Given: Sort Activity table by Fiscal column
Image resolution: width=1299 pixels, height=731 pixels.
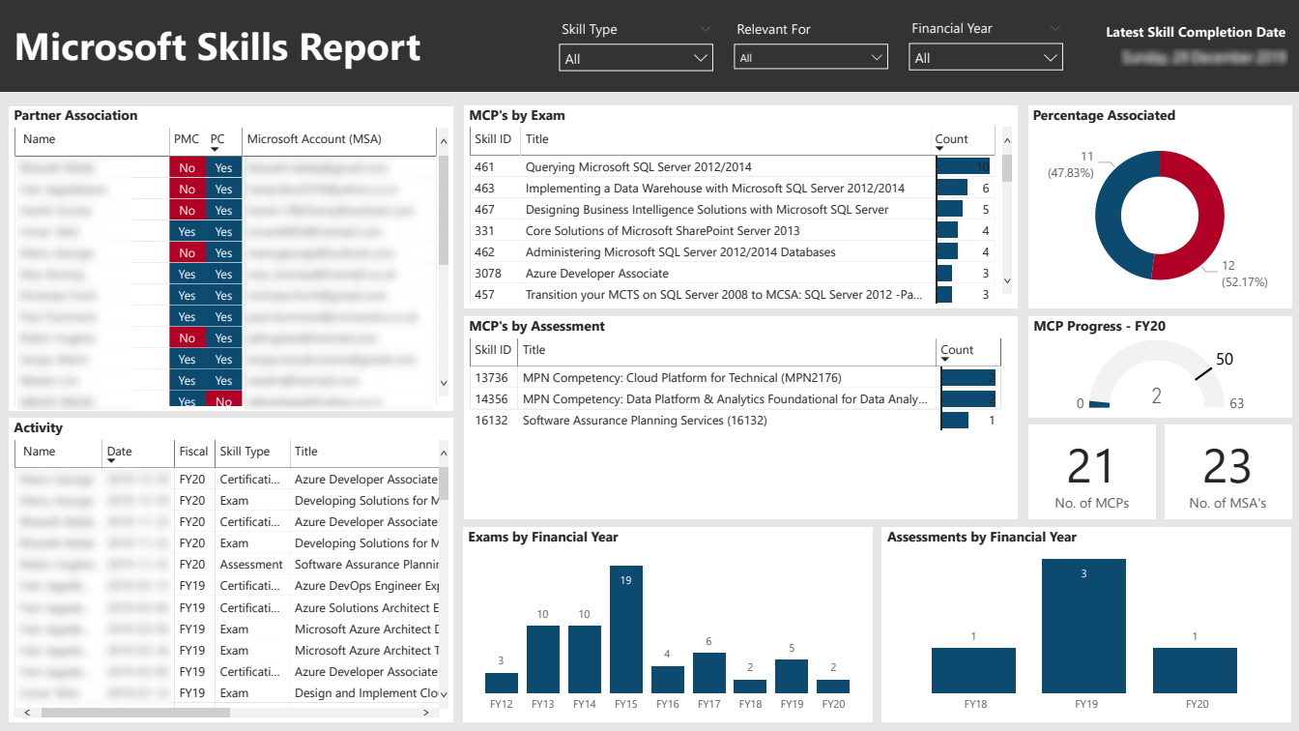Looking at the screenshot, I should click(x=193, y=452).
